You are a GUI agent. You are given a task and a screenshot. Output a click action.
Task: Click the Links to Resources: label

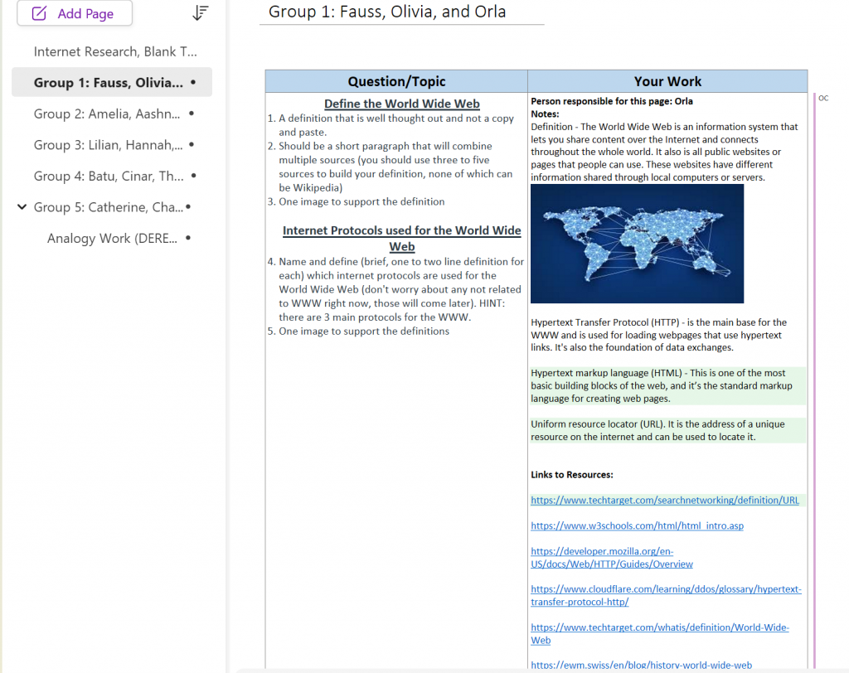pos(572,475)
